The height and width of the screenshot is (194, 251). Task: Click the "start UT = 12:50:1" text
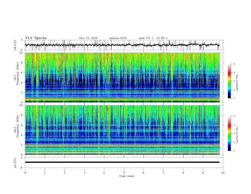(x=153, y=38)
